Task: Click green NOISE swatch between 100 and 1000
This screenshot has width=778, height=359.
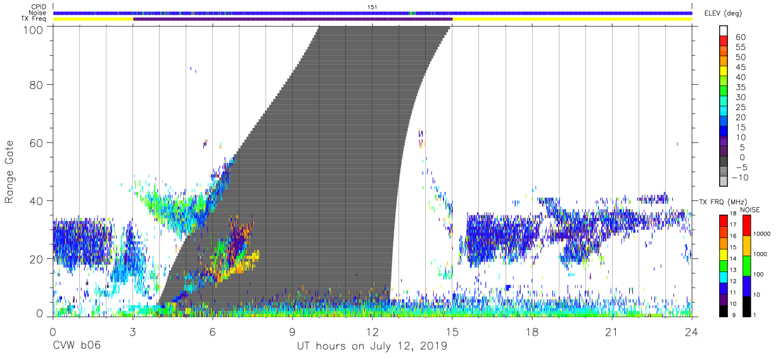Action: coord(746,265)
